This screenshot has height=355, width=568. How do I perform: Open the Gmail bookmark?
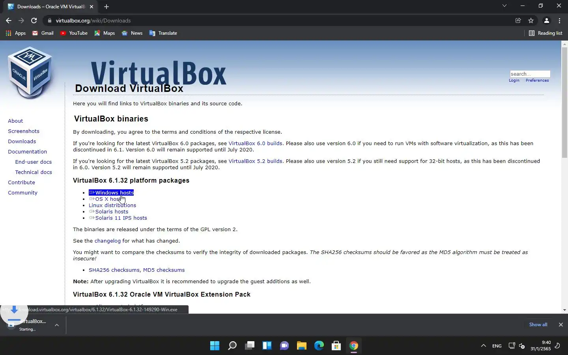tap(43, 33)
